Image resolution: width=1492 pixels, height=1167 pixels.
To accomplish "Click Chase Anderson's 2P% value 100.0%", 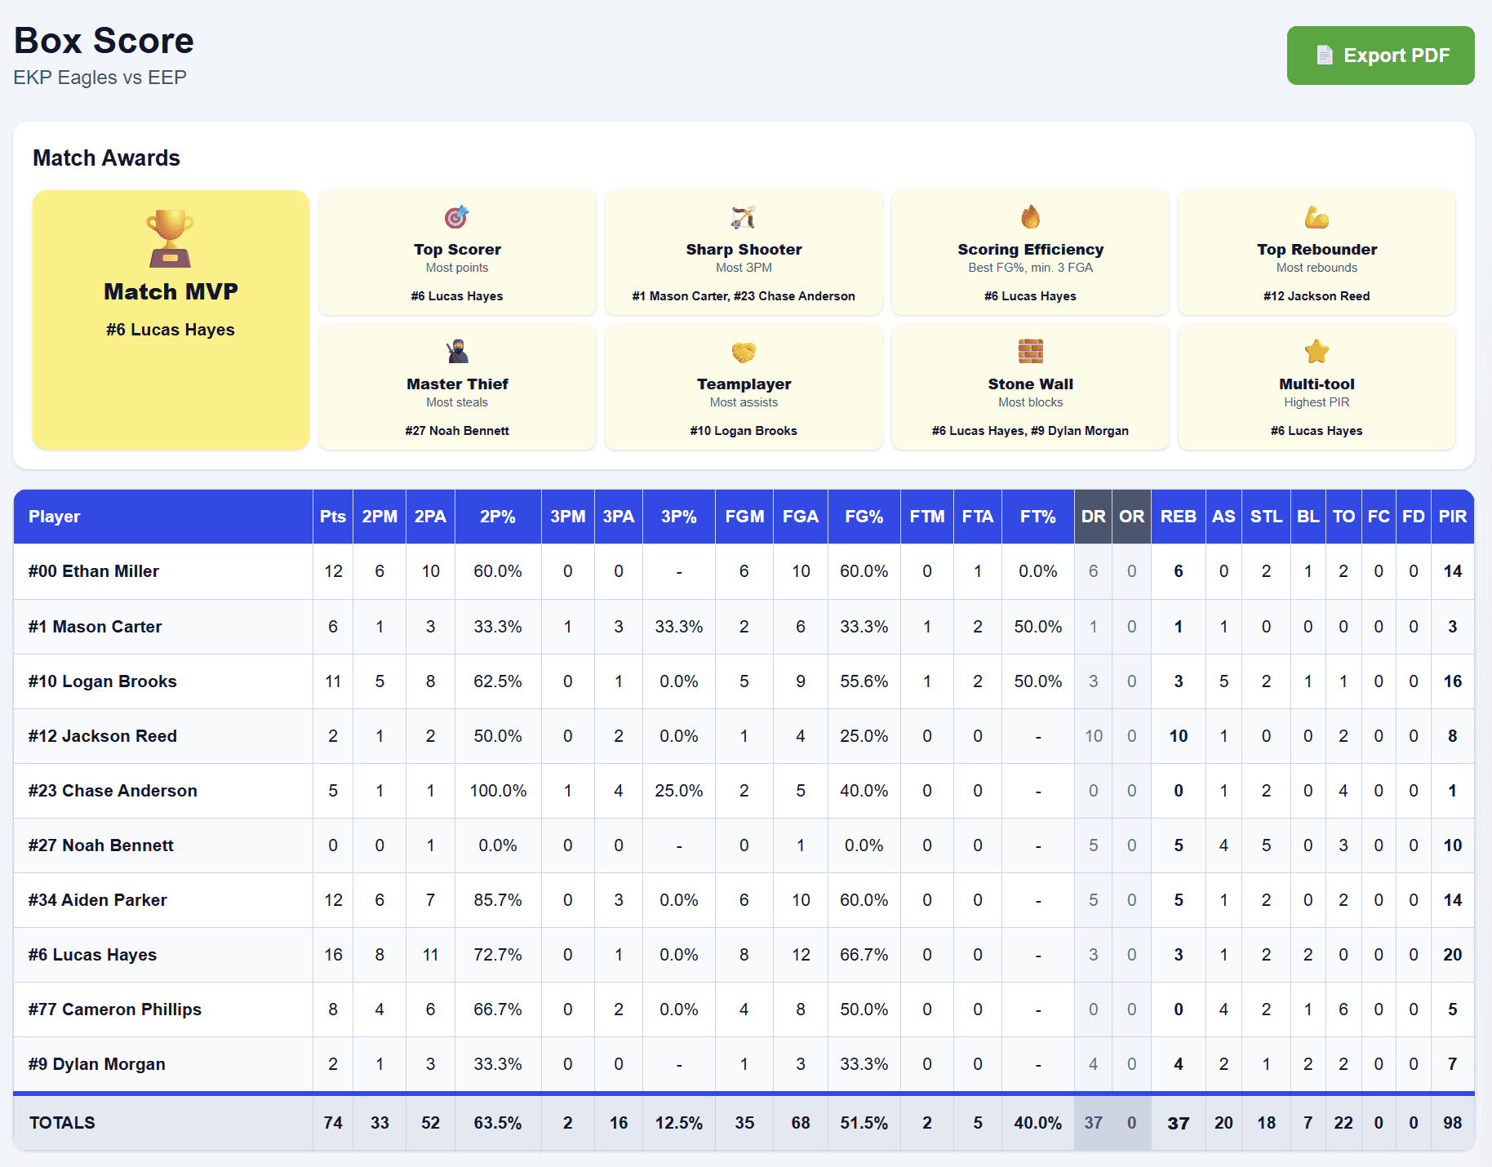I will (x=497, y=791).
